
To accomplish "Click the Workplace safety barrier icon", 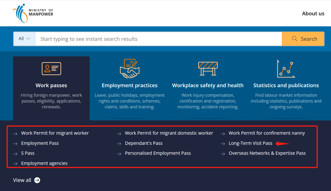I will coord(208,69).
